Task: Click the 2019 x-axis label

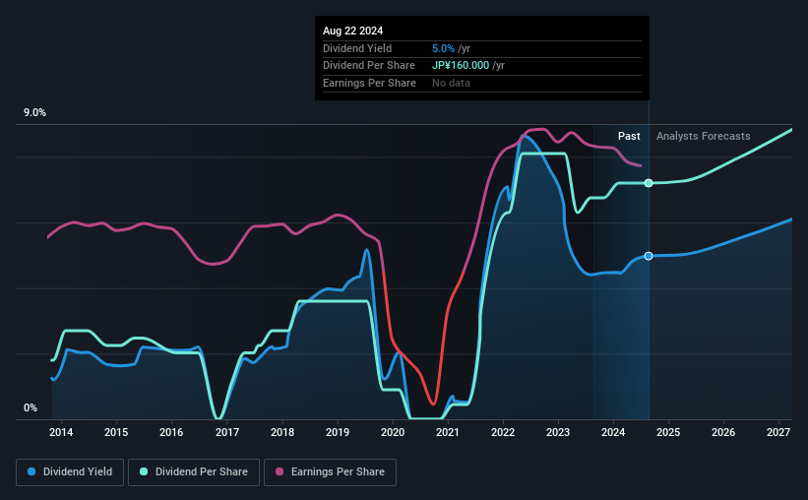Action: click(x=338, y=432)
